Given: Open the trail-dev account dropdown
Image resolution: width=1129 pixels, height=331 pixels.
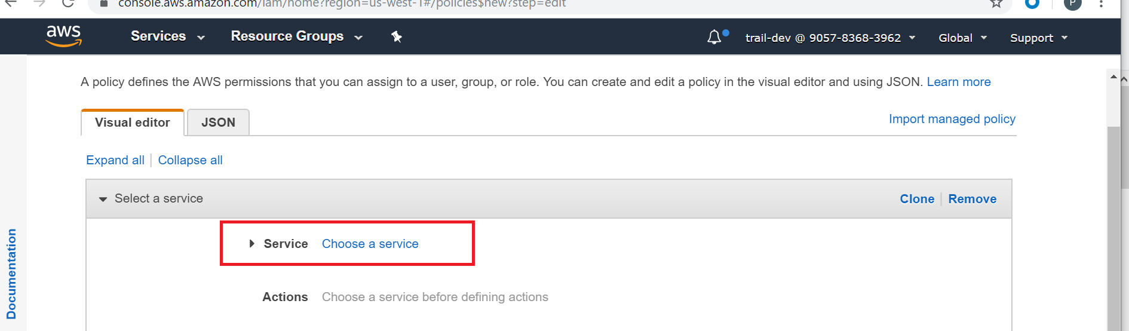Looking at the screenshot, I should 830,38.
